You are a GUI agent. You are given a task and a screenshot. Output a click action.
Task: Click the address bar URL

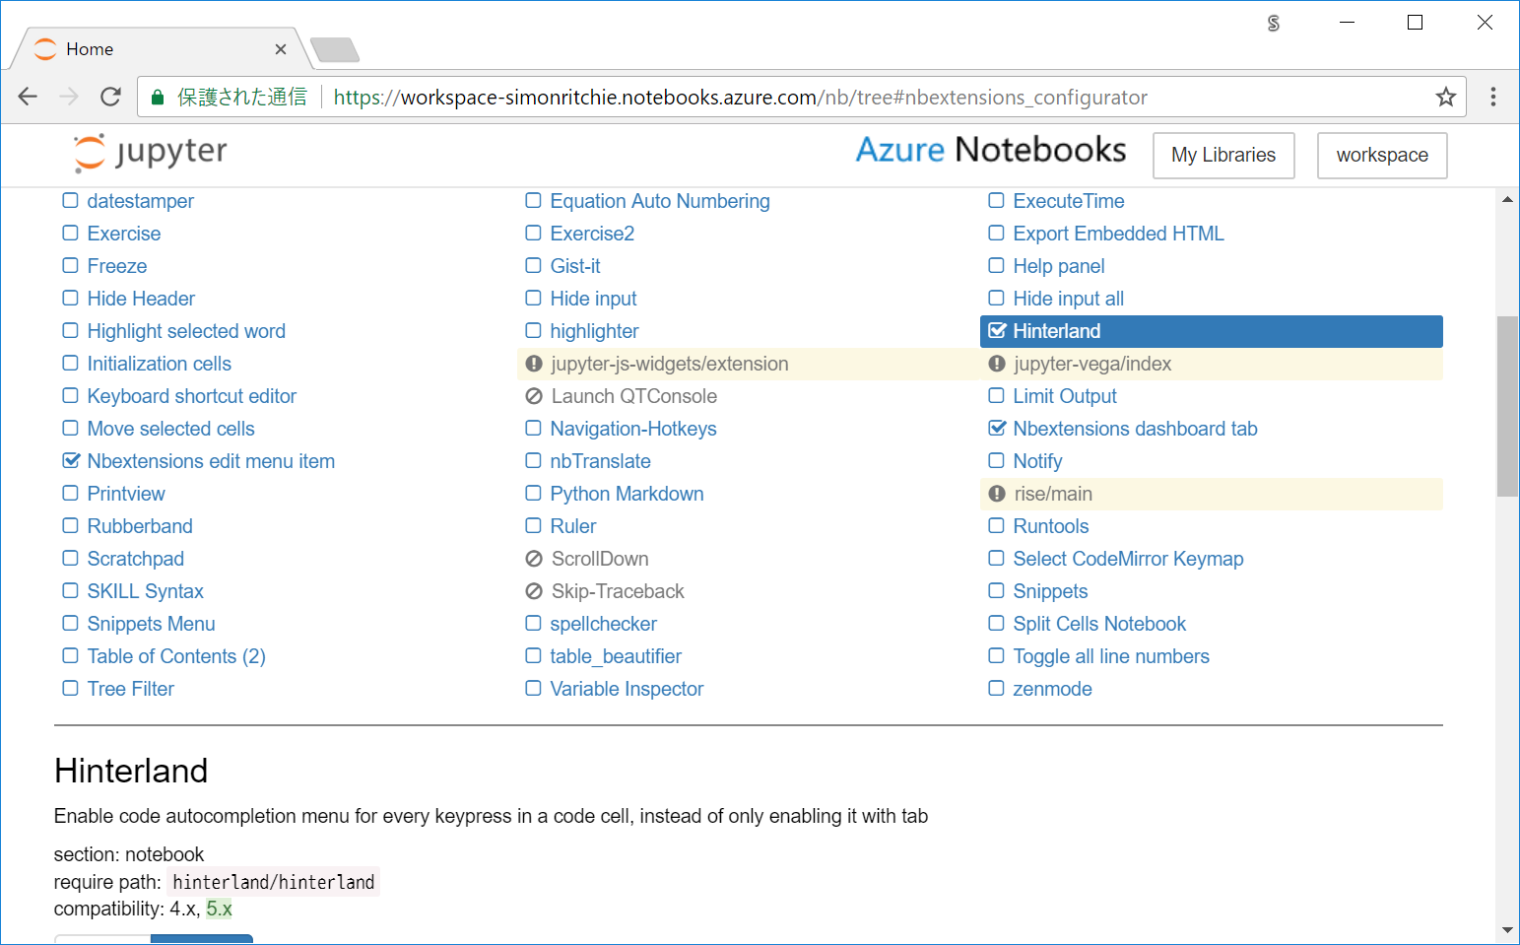pyautogui.click(x=739, y=97)
